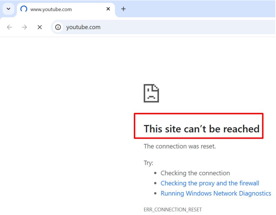276x215 pixels.
Task: Close the www.youtube.com tab
Action: (x=108, y=9)
